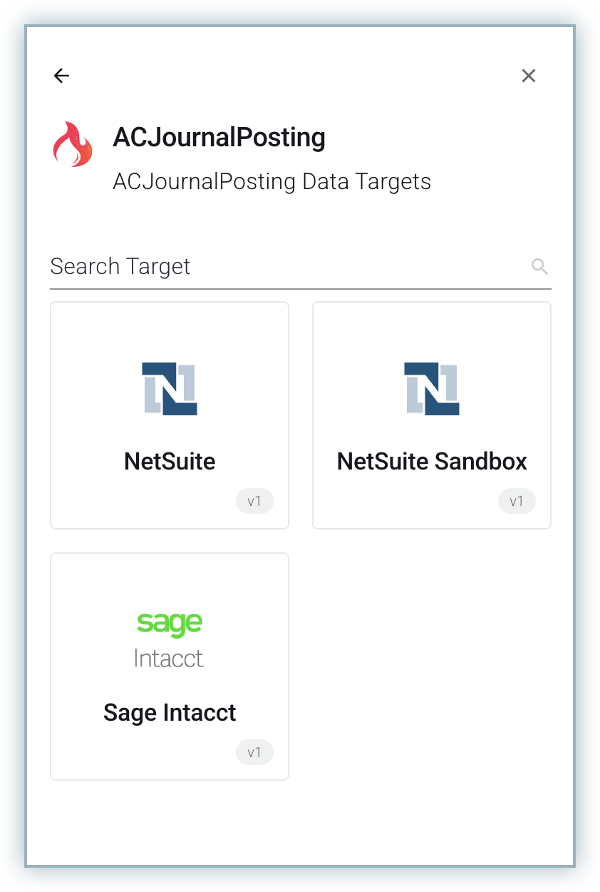Image resolution: width=600 pixels, height=892 pixels.
Task: Click the ACJournalPosting bold heading
Action: [x=219, y=137]
